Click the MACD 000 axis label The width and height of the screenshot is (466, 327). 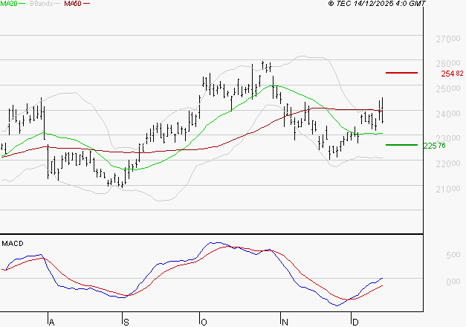point(453,282)
